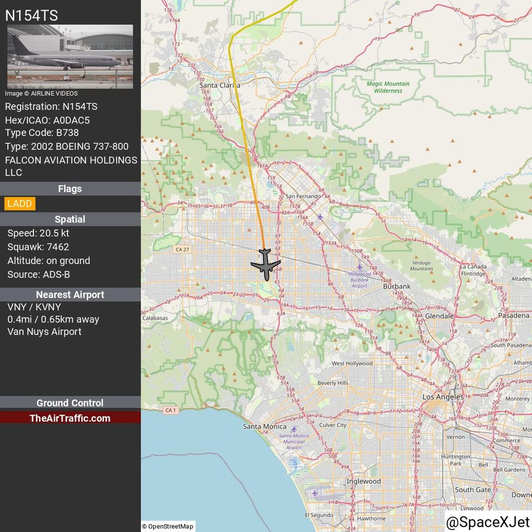
Task: Click the N154TS aircraft icon on map
Action: [x=265, y=264]
